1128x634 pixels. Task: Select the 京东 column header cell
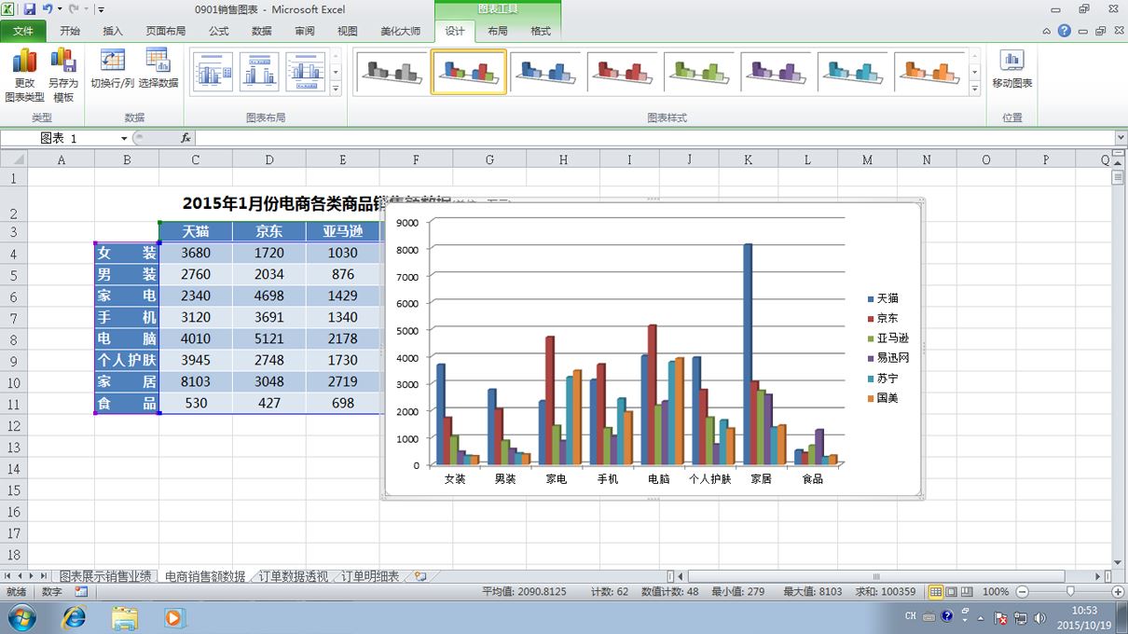tap(269, 231)
